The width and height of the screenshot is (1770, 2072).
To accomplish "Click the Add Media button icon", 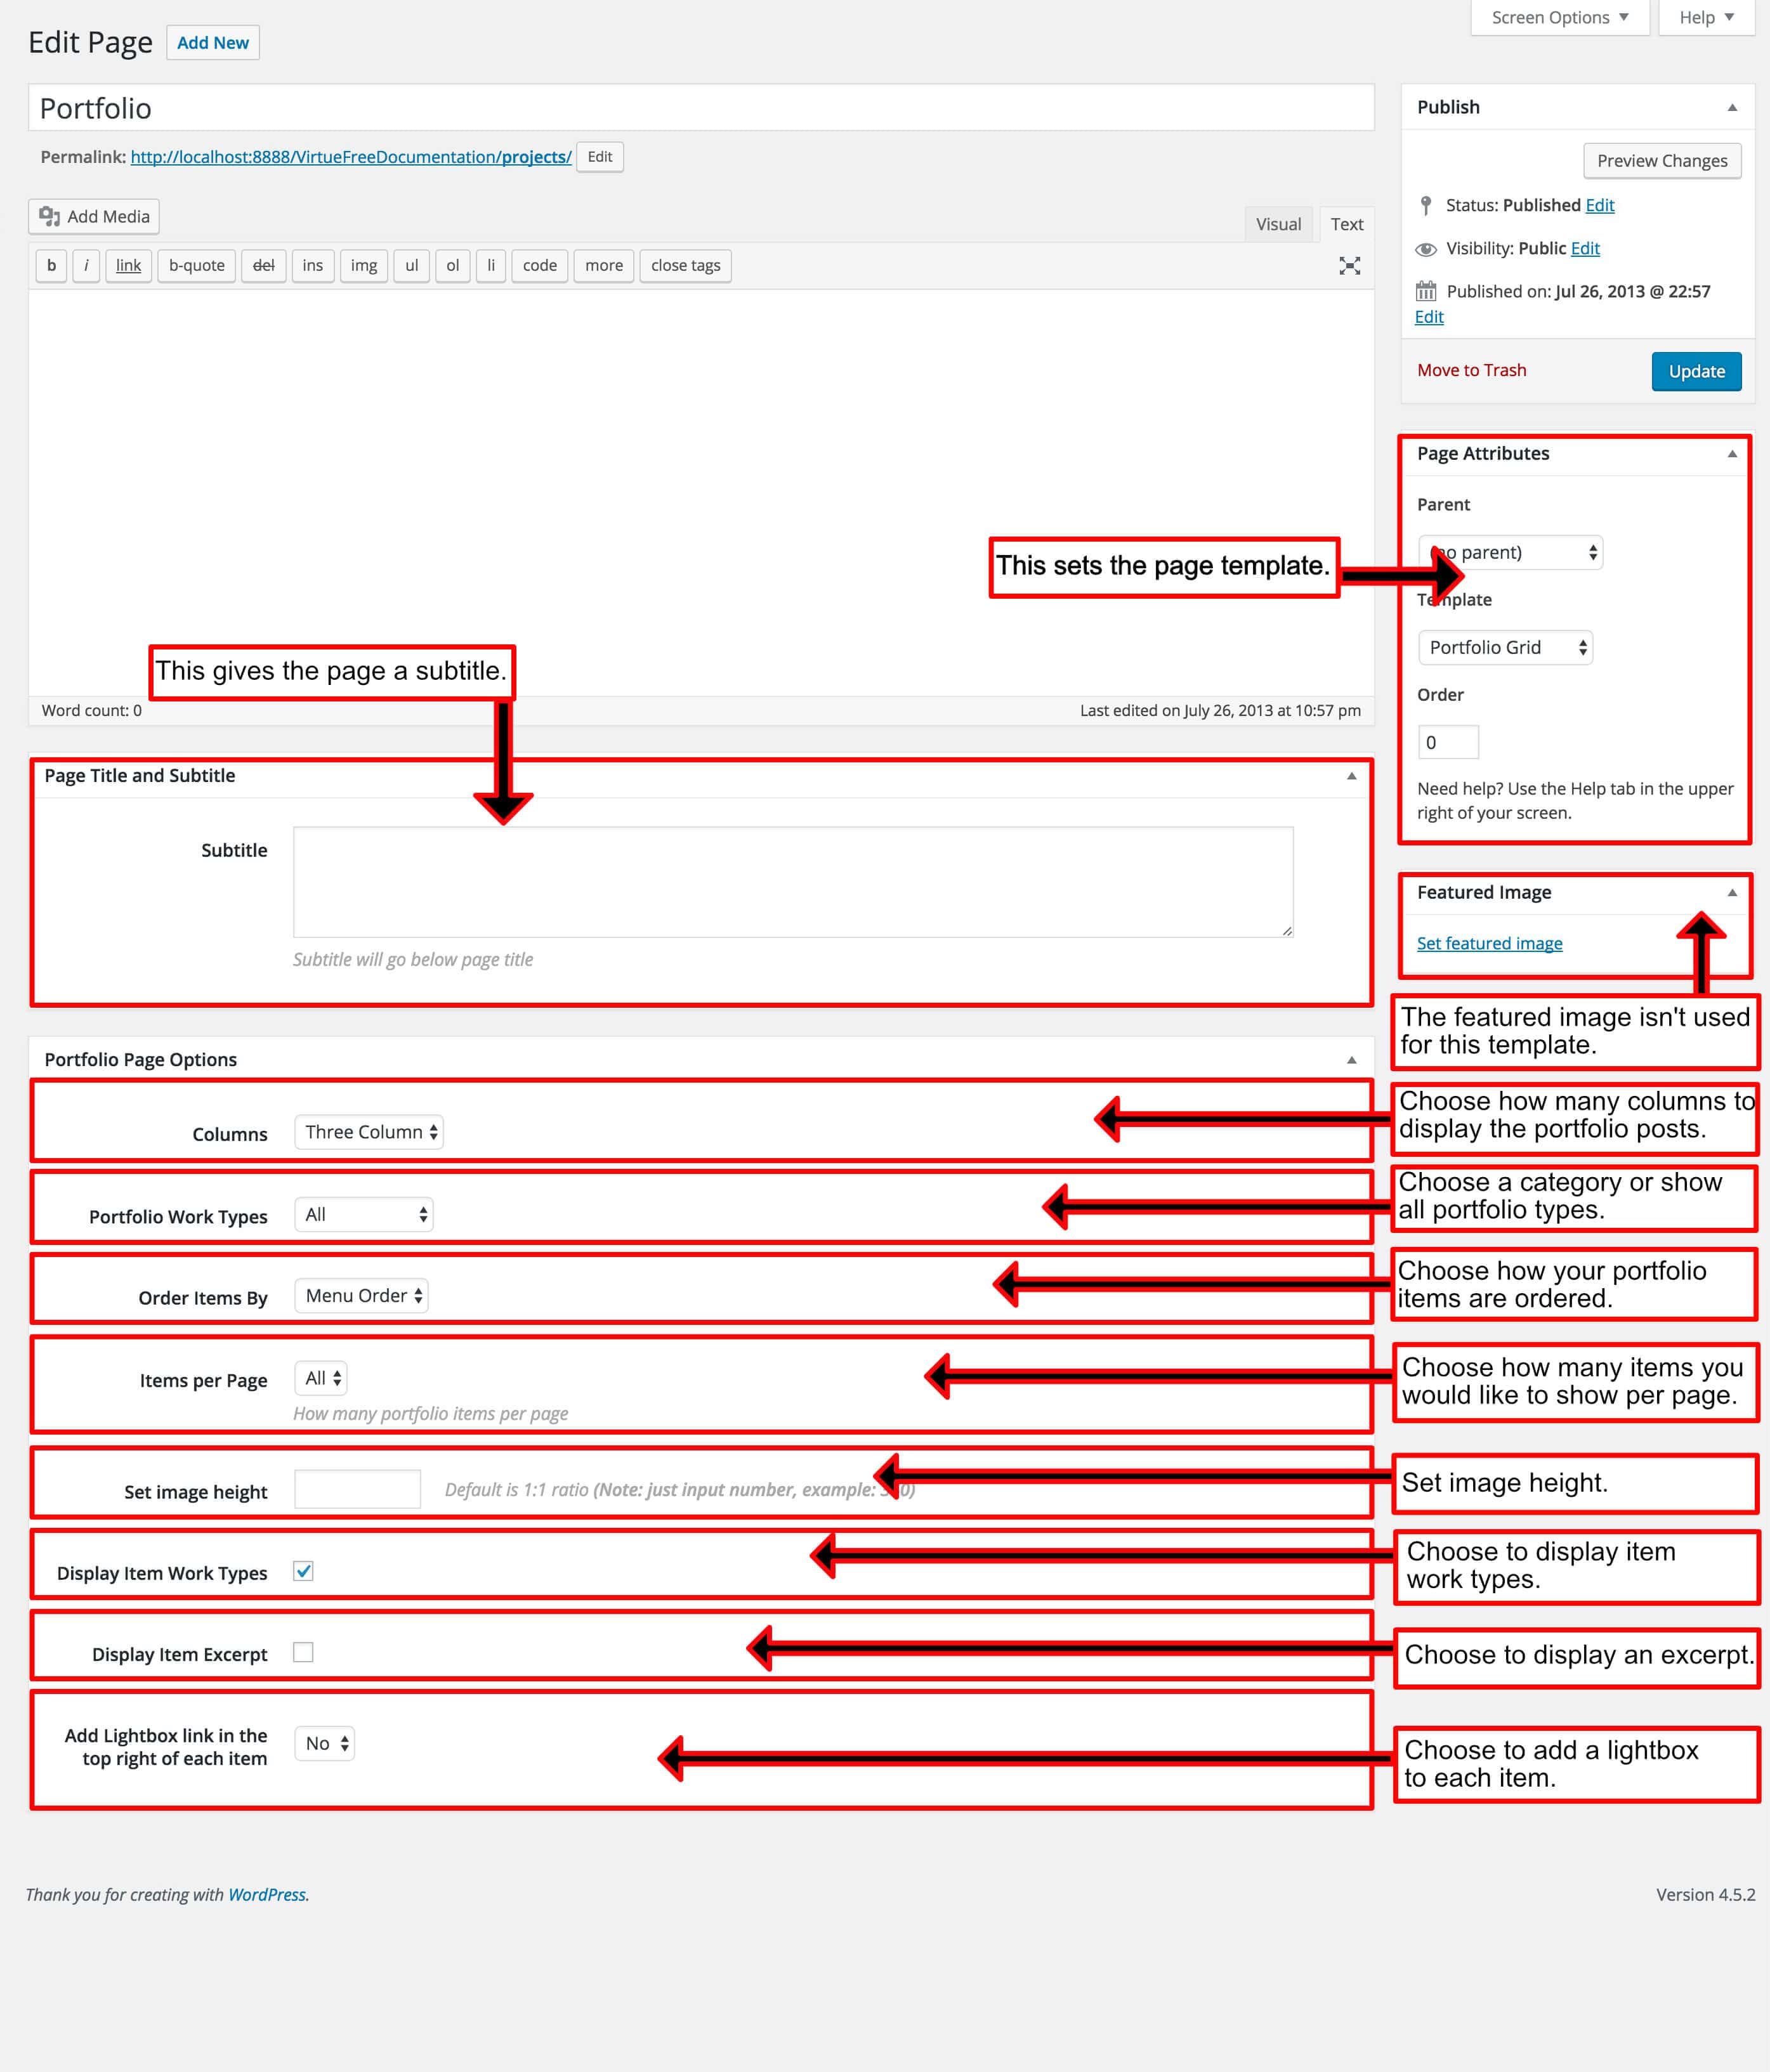I will [49, 216].
